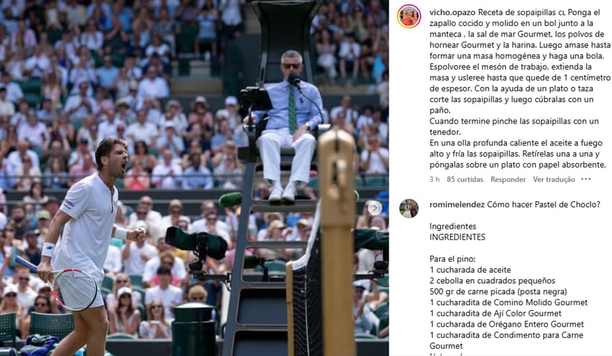Show translation with Ver tradução
Viewport: 612px width, 356px height.
tap(554, 179)
